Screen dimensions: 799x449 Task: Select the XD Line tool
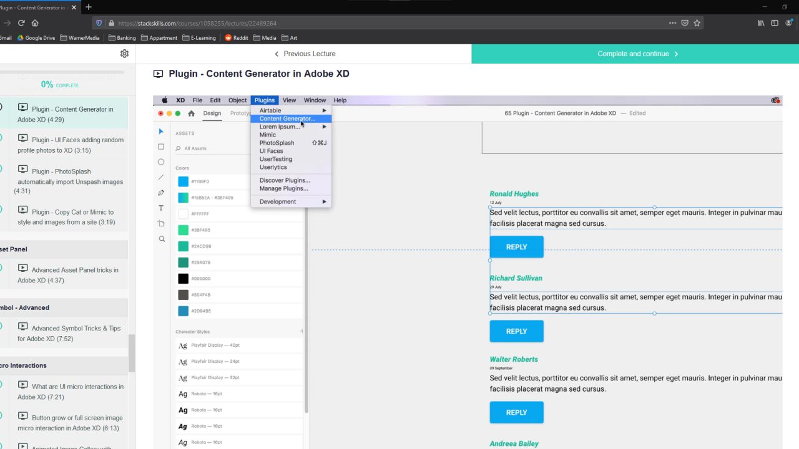161,177
